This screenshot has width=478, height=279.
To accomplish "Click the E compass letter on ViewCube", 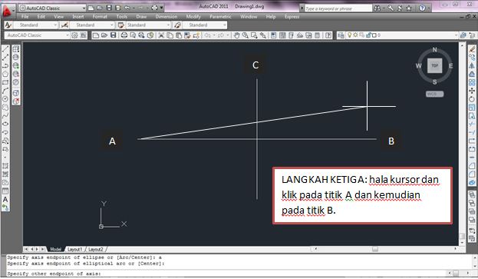I will point(450,65).
